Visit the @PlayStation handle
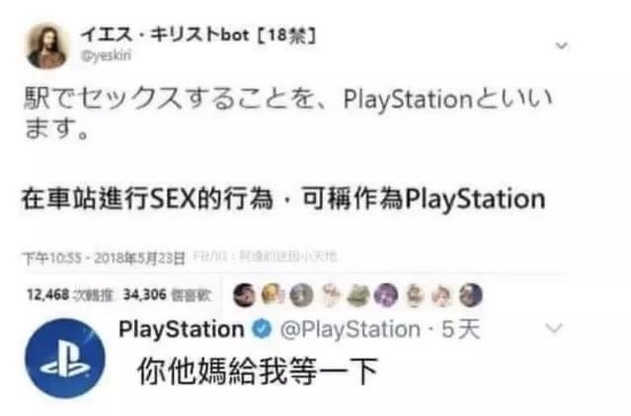Image resolution: width=631 pixels, height=416 pixels. 351,329
